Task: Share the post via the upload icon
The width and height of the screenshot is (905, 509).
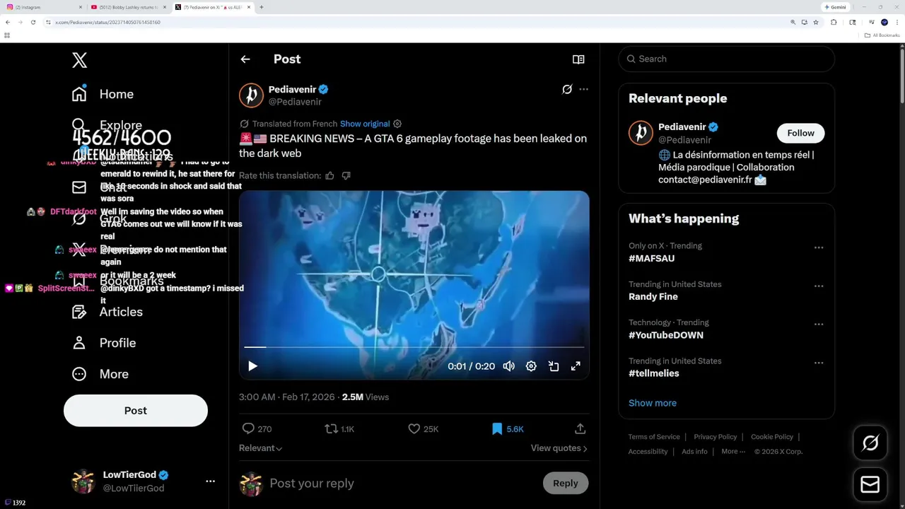Action: [580, 428]
